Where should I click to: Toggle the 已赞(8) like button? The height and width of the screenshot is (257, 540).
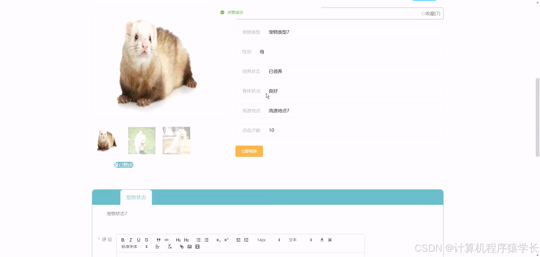pos(124,165)
